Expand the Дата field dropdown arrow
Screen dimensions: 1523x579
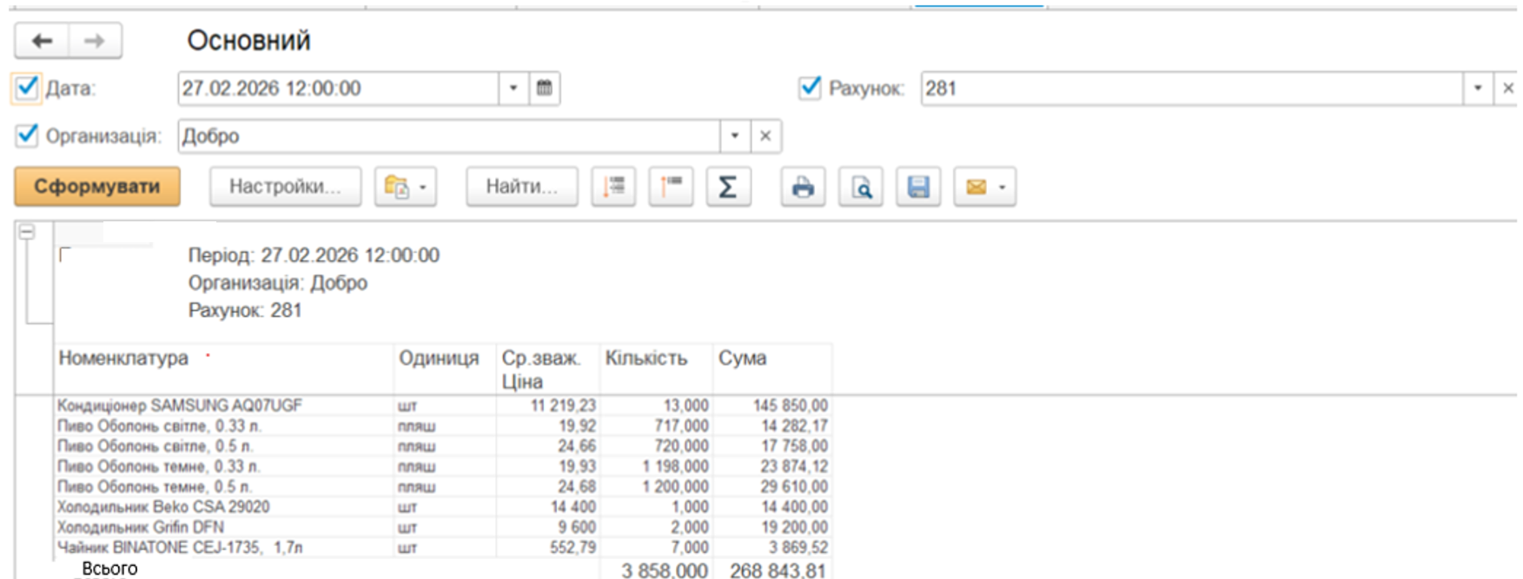[513, 89]
